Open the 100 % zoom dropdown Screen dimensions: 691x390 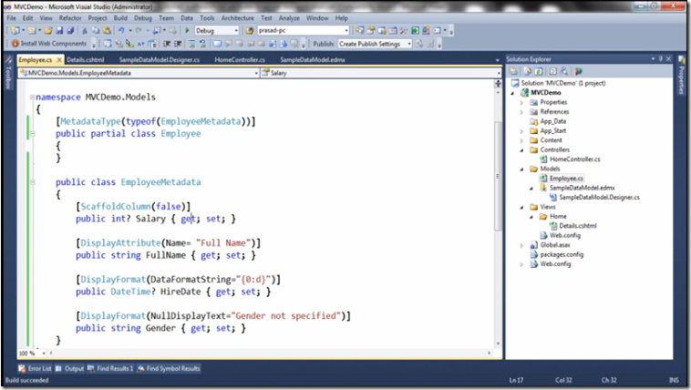coord(43,353)
